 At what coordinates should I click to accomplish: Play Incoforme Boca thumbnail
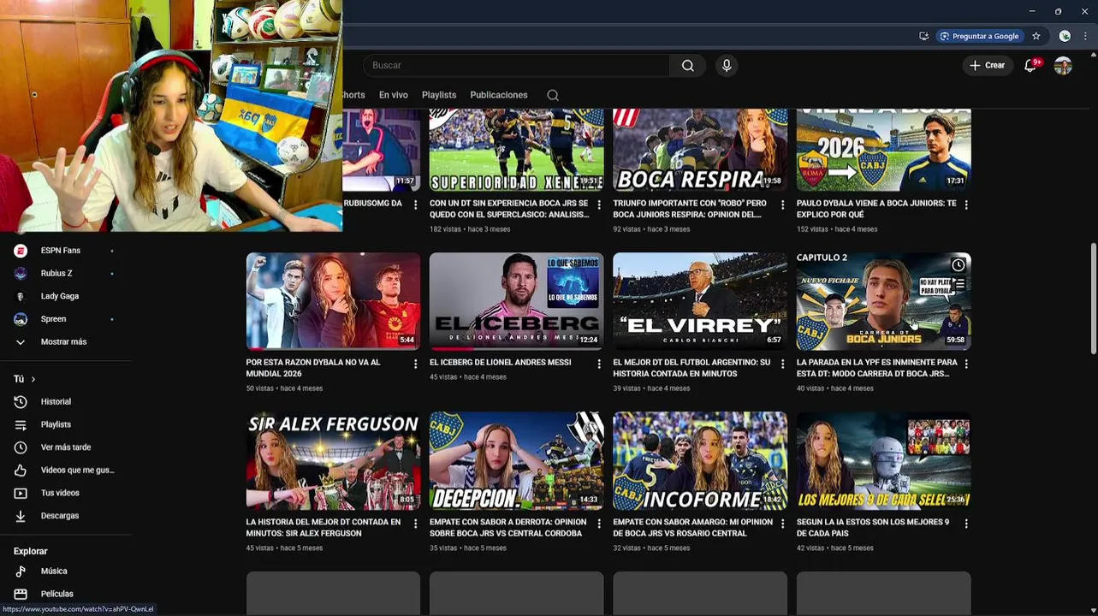point(700,461)
